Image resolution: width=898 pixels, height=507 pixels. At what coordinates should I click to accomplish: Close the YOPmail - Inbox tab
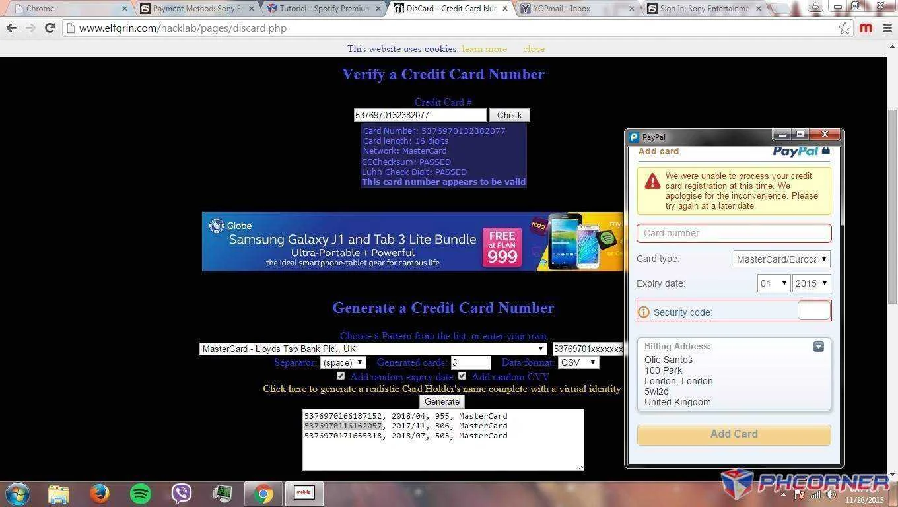tap(632, 9)
